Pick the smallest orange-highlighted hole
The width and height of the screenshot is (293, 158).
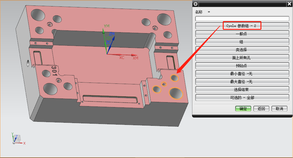164,84
